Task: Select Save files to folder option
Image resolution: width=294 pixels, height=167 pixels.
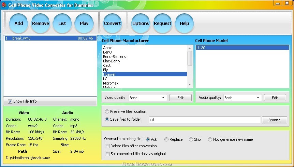Action: (107, 119)
